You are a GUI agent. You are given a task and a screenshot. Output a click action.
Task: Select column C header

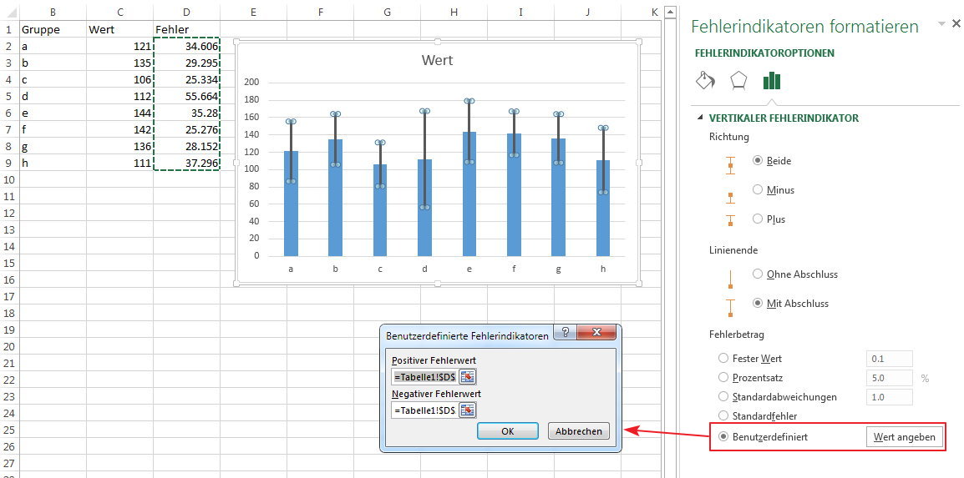click(x=120, y=12)
